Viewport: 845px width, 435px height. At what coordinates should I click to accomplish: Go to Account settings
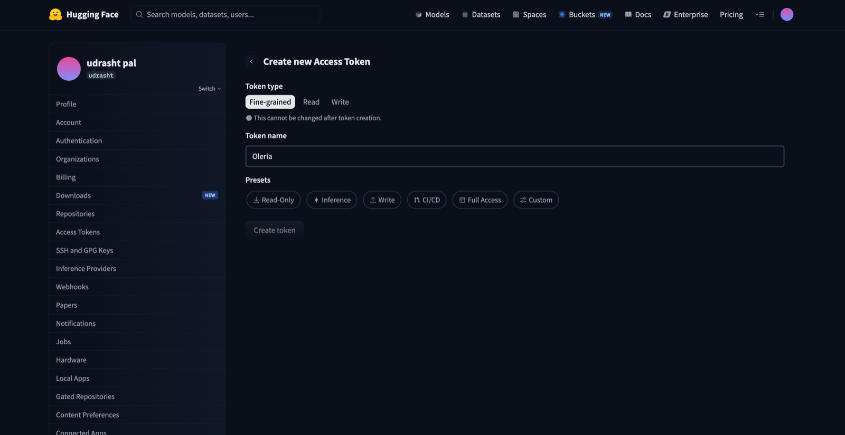pyautogui.click(x=137, y=122)
